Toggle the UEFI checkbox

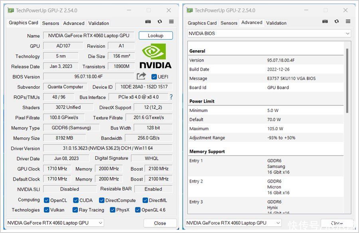[154, 77]
